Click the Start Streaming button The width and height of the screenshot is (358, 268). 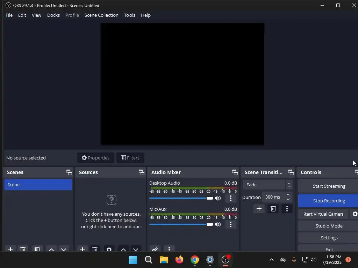coord(329,186)
